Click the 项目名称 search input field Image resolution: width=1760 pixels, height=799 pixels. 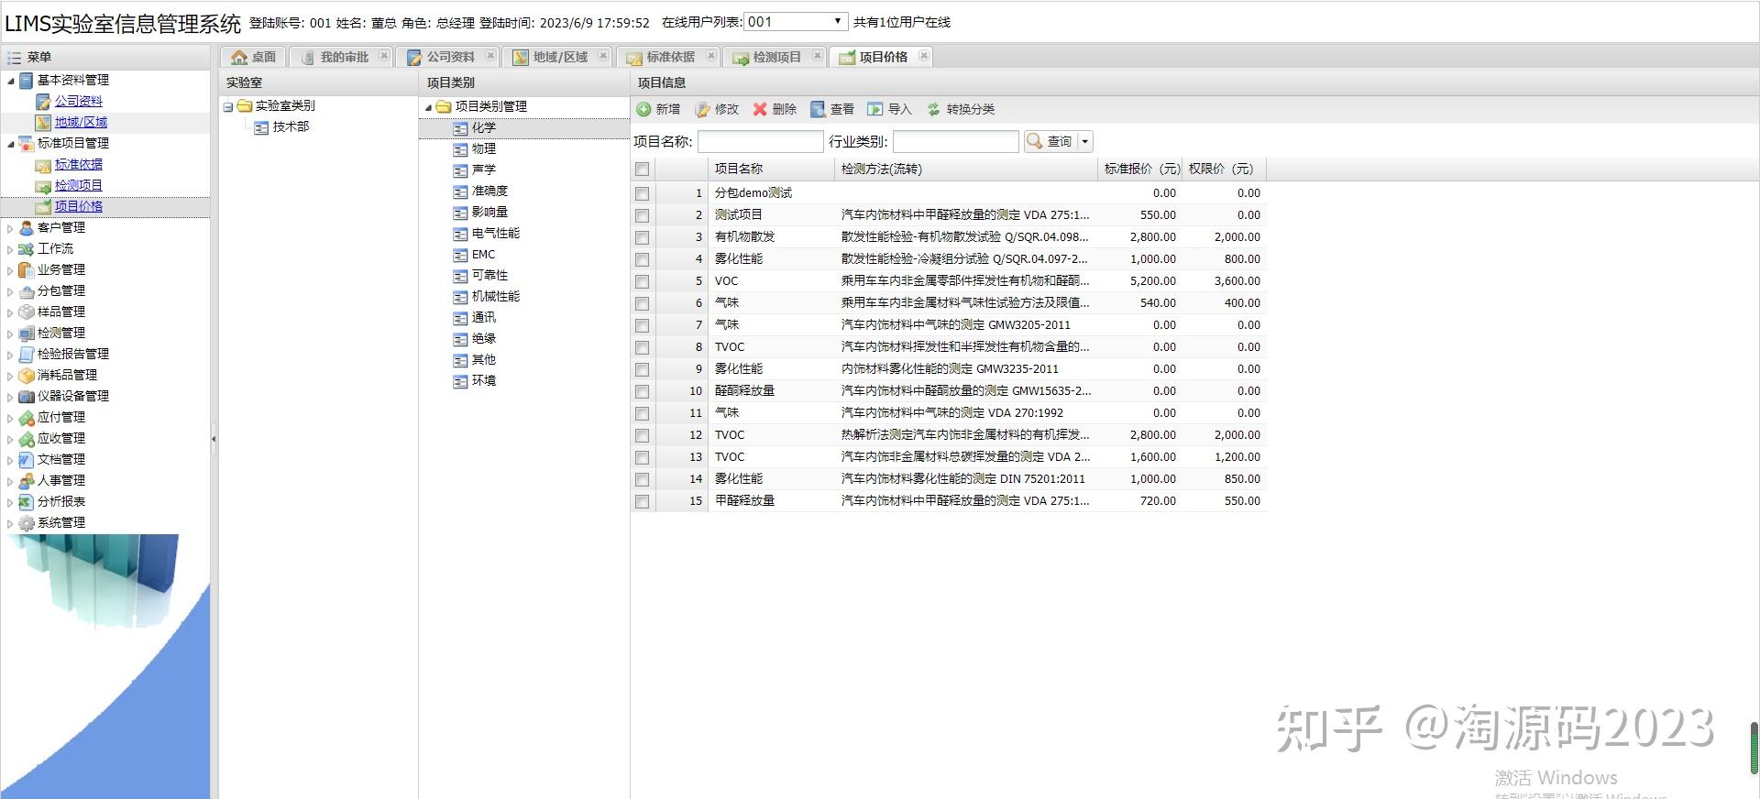(760, 141)
